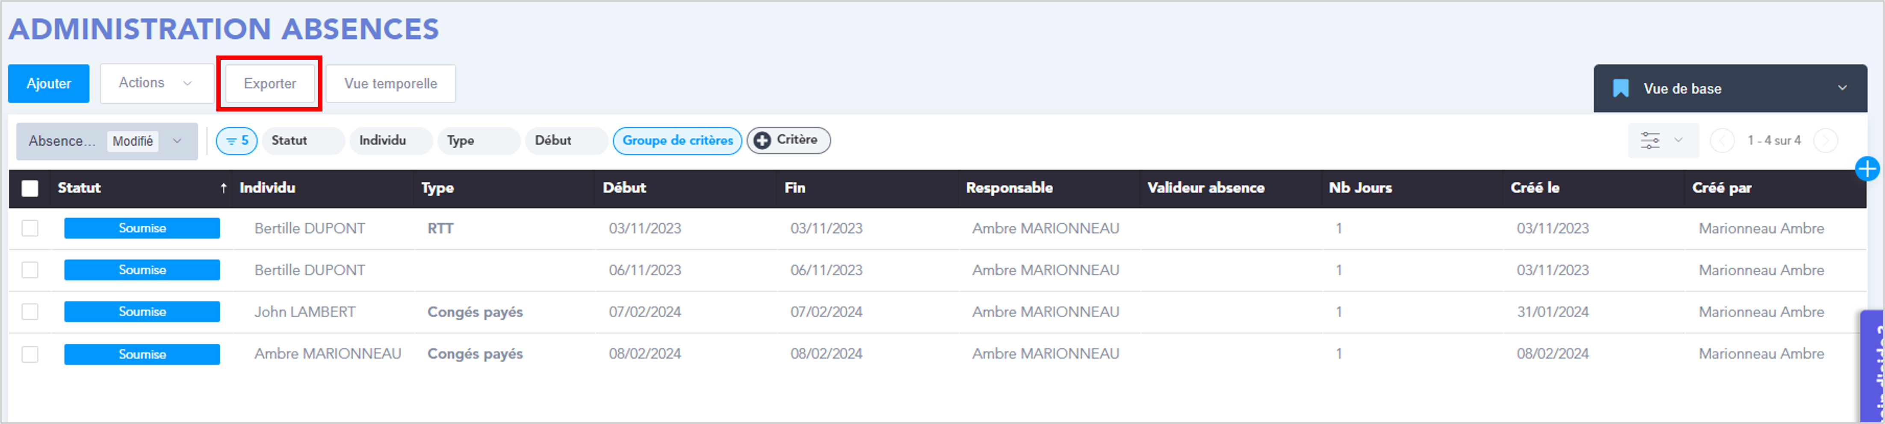Viewport: 1885px width, 424px height.
Task: Select the Statut filter chip
Action: point(302,140)
